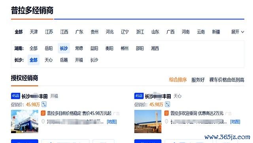Open promotion 普拉多欢迎垂询 优惠高达2万元
Viewport: 253px width, 143px height.
197,113
